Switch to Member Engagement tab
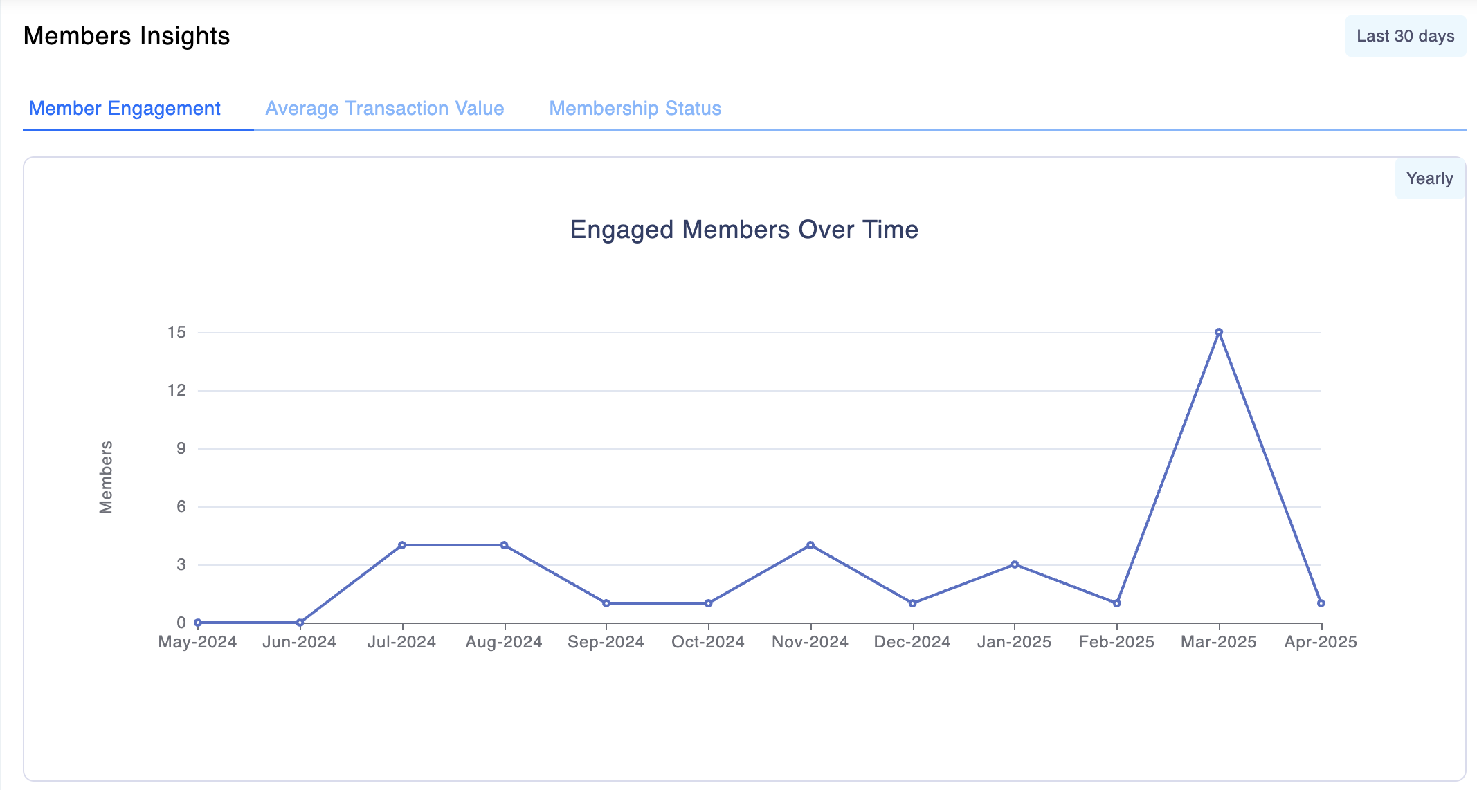The width and height of the screenshot is (1477, 790). click(x=125, y=109)
